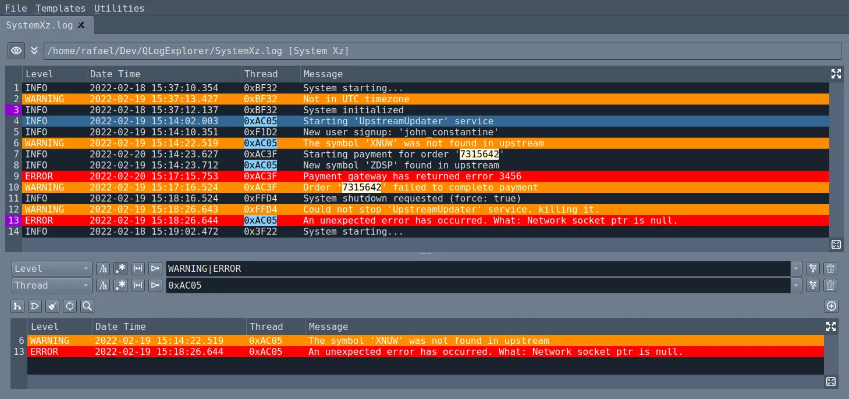Open the File menu
The width and height of the screenshot is (849, 399).
click(x=16, y=8)
